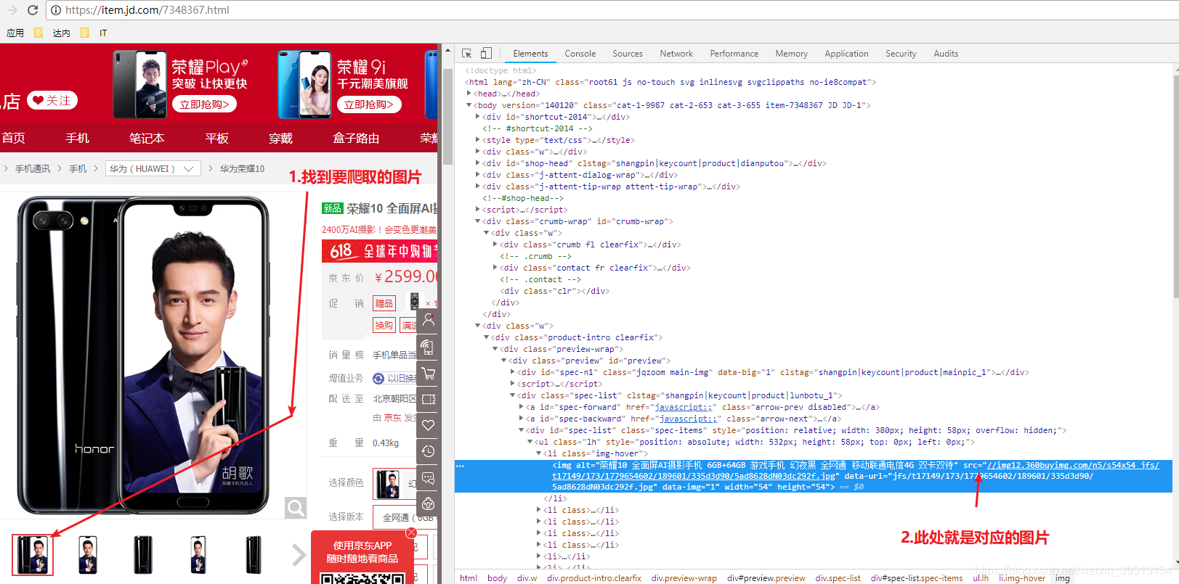Click the JD sidebar mobile phone icon
Image resolution: width=1179 pixels, height=584 pixels.
coord(429,347)
